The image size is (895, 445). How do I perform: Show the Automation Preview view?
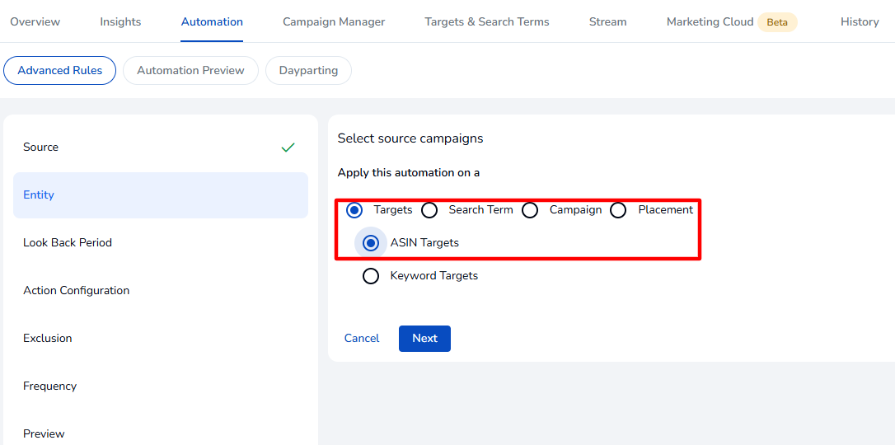pyautogui.click(x=190, y=71)
